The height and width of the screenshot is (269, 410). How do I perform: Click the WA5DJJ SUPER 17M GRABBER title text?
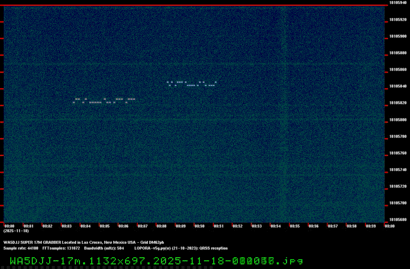click(x=32, y=242)
